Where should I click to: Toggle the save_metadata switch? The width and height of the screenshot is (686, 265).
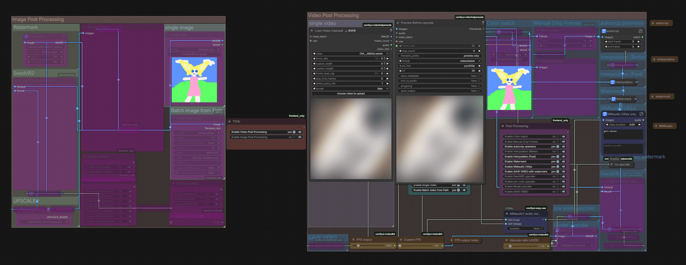click(479, 76)
